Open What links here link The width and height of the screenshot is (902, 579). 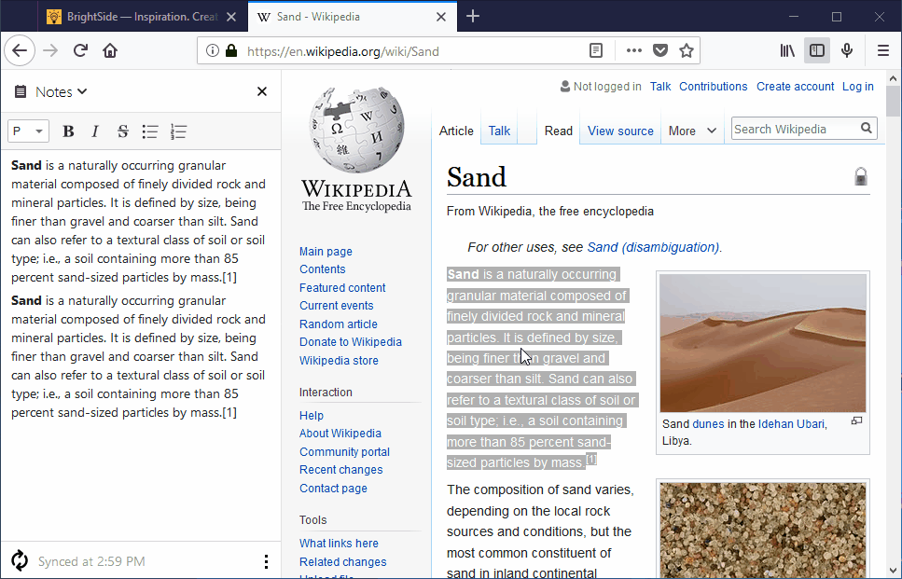[x=339, y=544]
